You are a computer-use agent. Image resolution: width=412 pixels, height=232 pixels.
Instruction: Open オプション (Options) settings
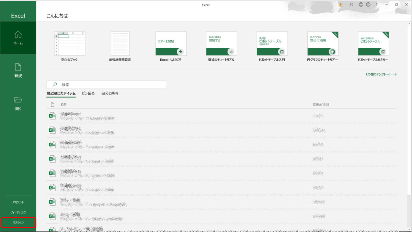(18, 222)
